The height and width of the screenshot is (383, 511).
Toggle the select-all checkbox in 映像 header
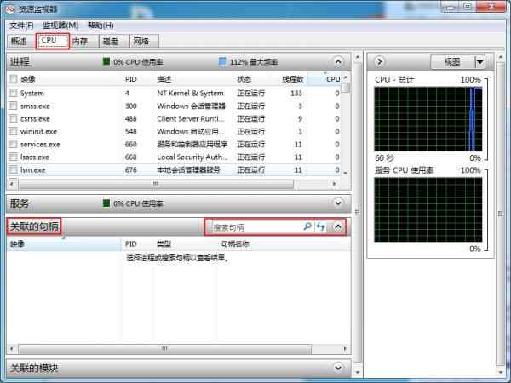click(x=13, y=79)
